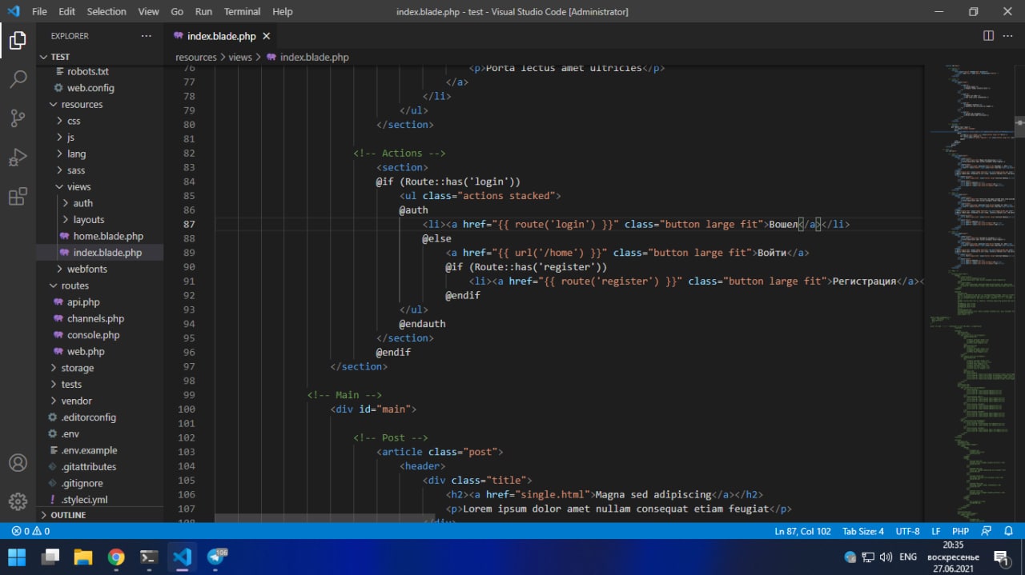Expand the css folder
The height and width of the screenshot is (575, 1025).
tap(73, 121)
